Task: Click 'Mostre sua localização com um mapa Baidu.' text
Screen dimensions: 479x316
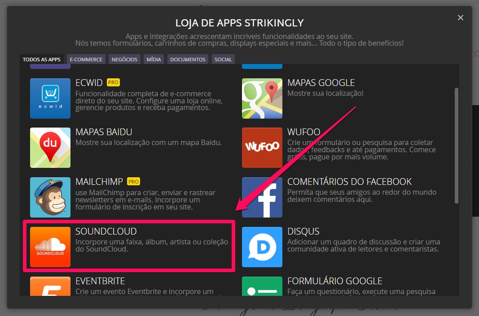Action: click(x=149, y=143)
